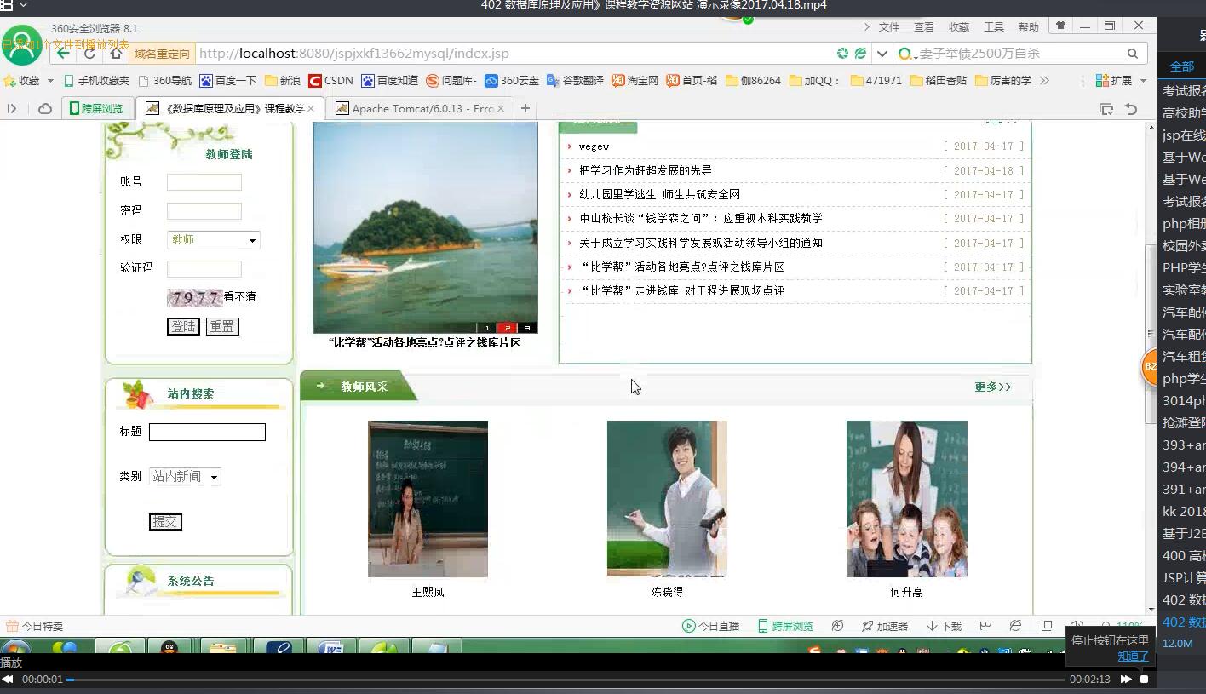Click the 看不清 captcha refresh link
Screen dimensions: 1206x694
point(240,296)
